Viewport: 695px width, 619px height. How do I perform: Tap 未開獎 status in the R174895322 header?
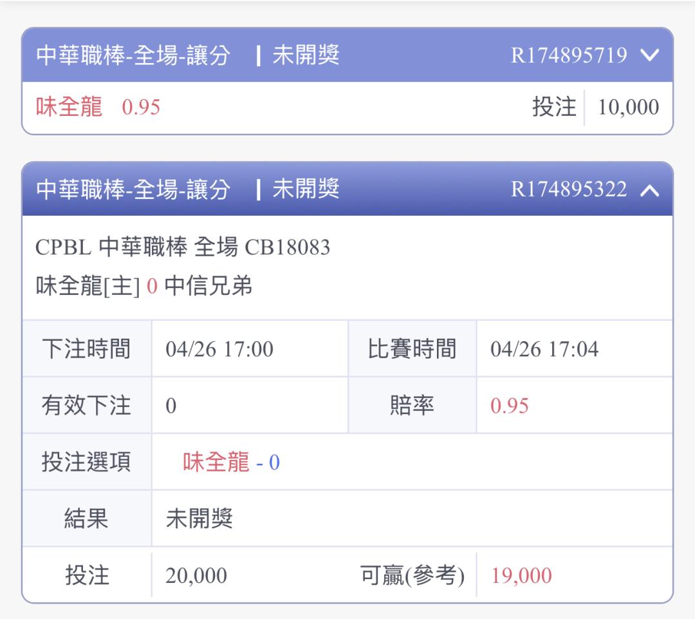[306, 190]
